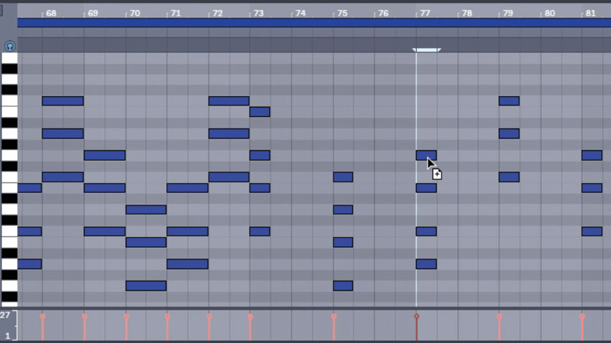Select the highest note starting at bar 72
This screenshot has width=611, height=343.
229,101
